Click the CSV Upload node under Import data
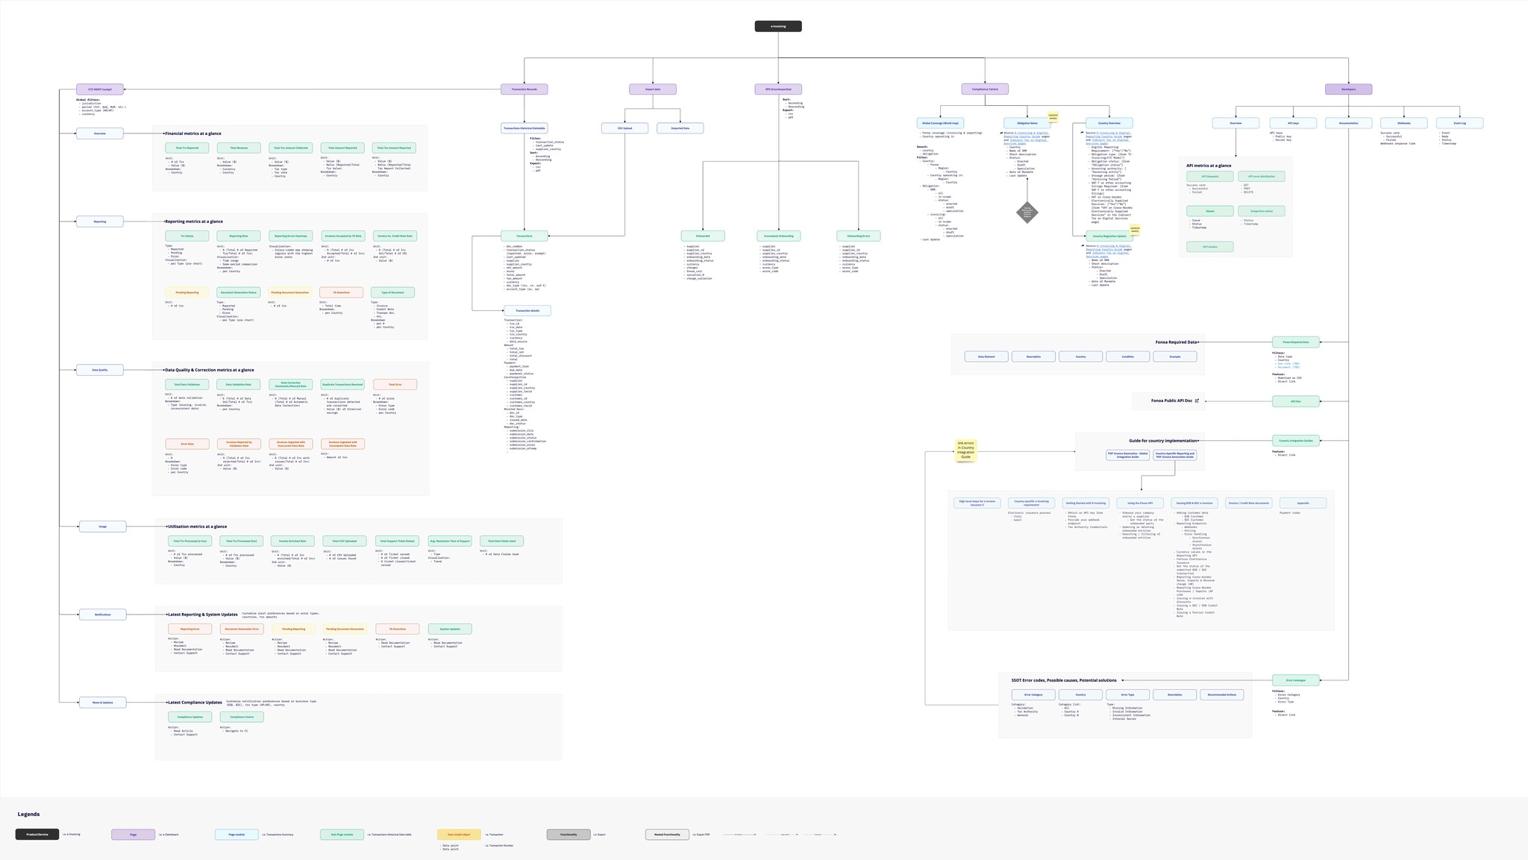 click(x=624, y=128)
